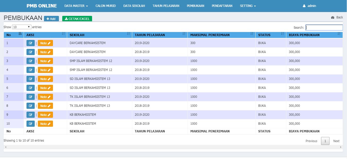Click edit icon for row 10 KB Berkahsistem
347x159 pixels.
click(x=30, y=124)
